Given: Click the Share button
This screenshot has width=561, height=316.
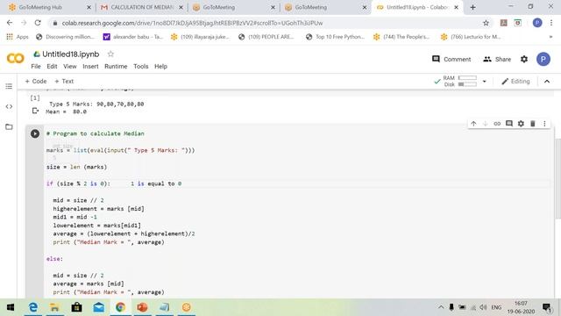Looking at the screenshot, I should click(497, 59).
